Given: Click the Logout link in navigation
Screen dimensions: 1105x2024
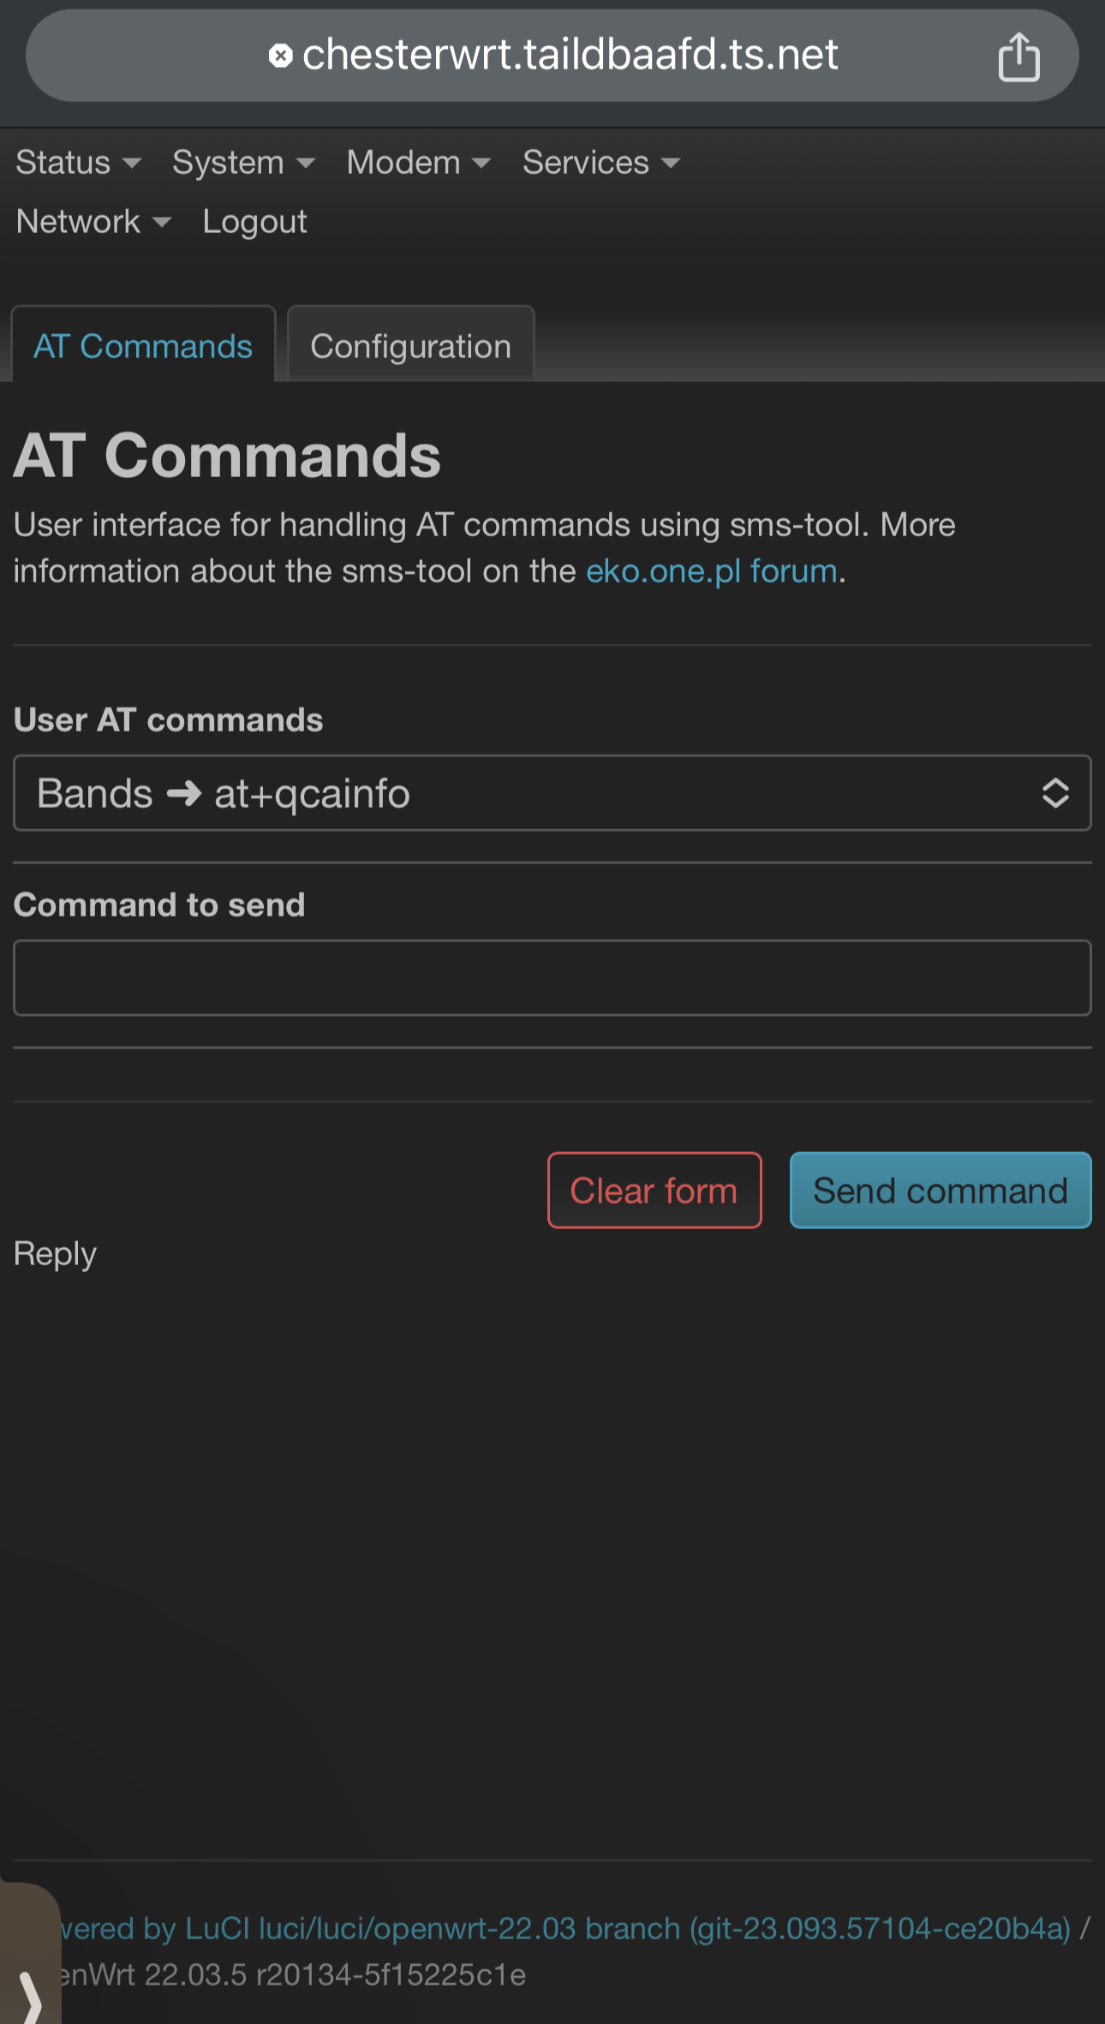Looking at the screenshot, I should 254,223.
